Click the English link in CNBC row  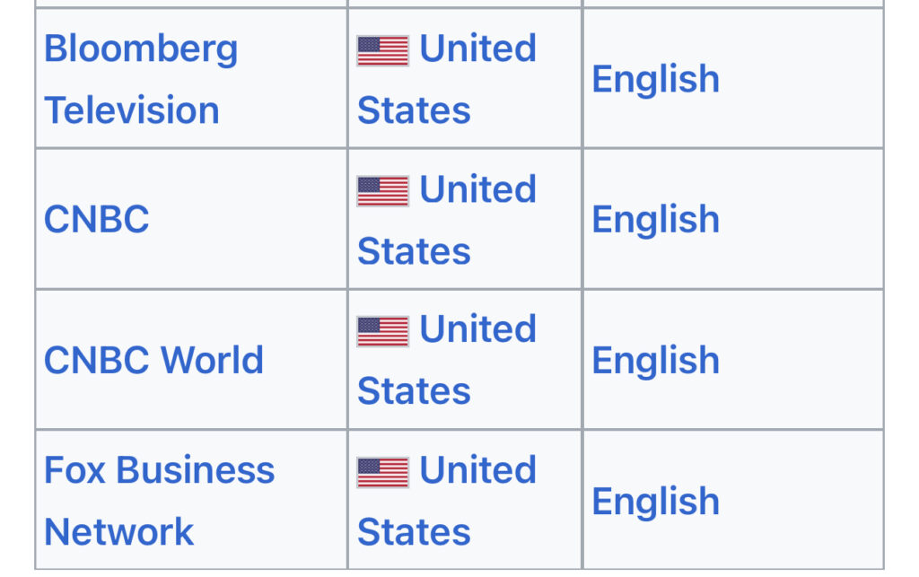click(655, 220)
